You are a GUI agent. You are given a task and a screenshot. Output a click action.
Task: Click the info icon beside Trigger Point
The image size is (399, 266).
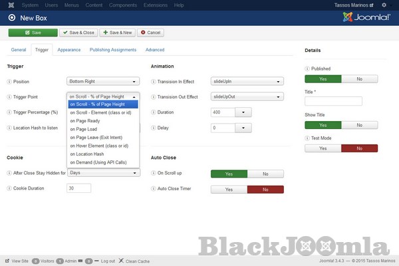9,97
